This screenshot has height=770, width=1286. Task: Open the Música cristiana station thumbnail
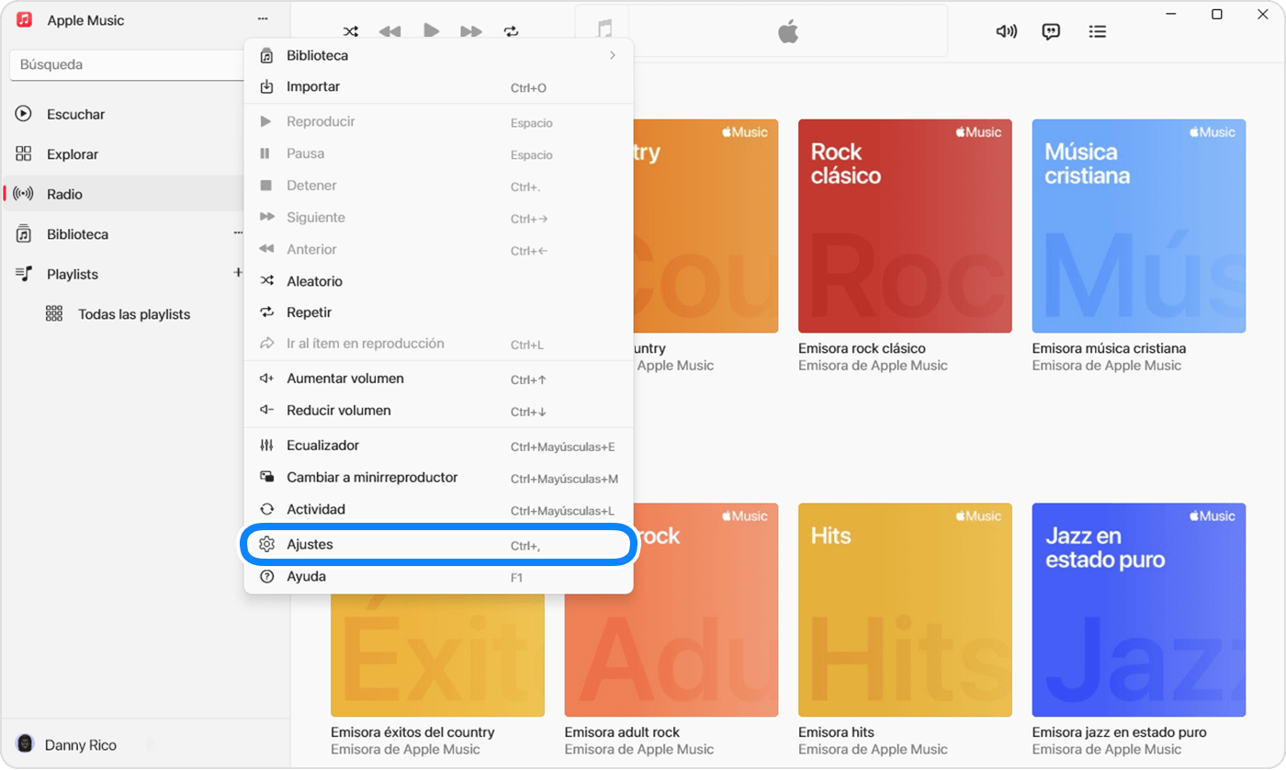coord(1139,226)
